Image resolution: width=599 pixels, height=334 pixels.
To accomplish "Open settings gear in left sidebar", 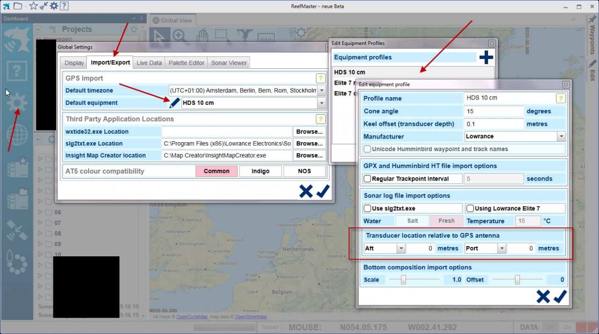I will coord(17,103).
